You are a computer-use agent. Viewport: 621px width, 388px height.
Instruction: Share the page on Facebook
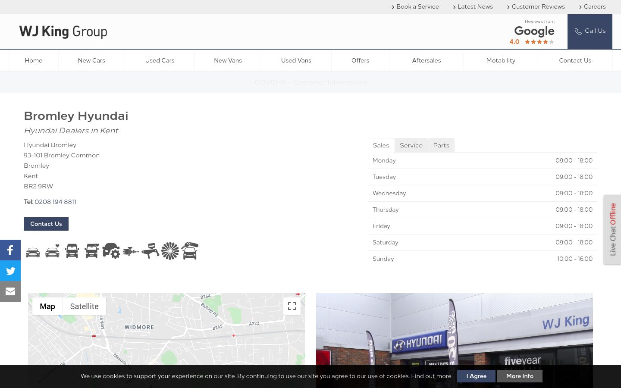(x=10, y=250)
